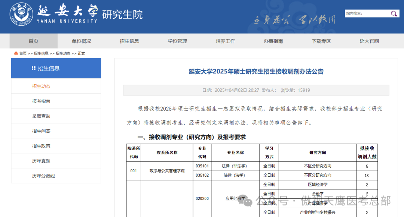Viewport: 404px width, 217px height.
Task: Select 历年分数线 in the sidebar
Action: coord(56,176)
